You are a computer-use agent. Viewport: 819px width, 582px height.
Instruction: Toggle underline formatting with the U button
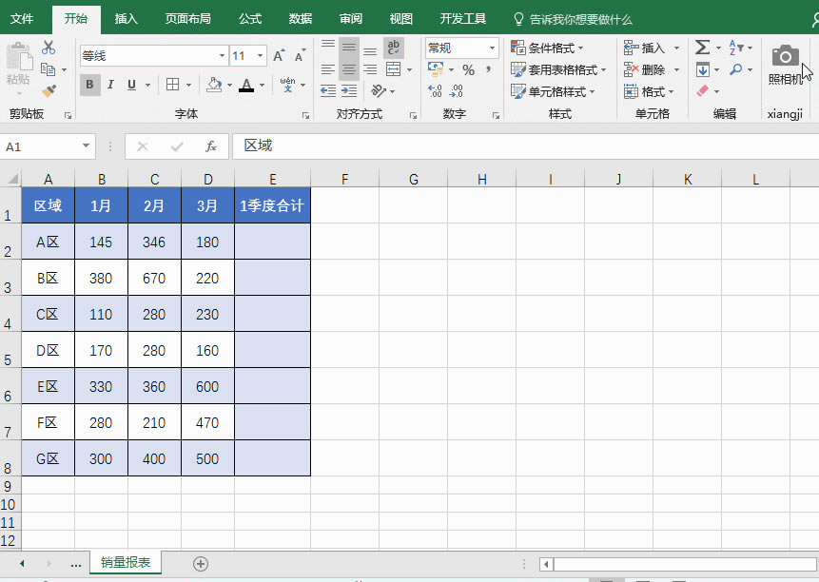(x=131, y=85)
